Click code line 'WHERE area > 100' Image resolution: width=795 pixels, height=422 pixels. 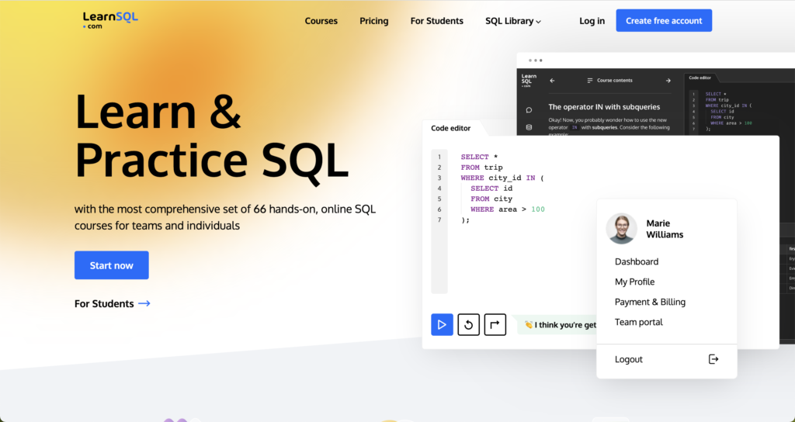(x=508, y=209)
